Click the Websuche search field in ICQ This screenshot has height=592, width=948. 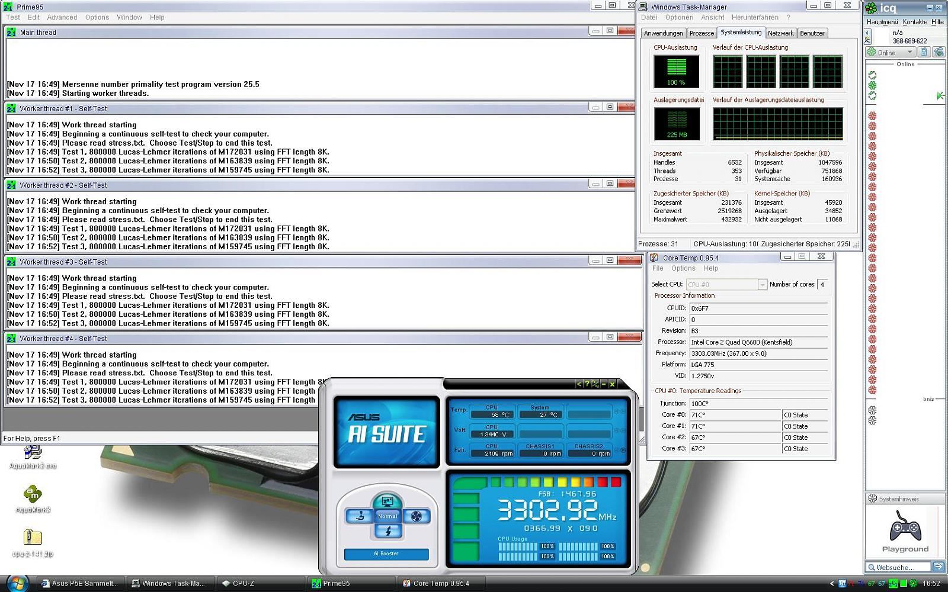898,567
